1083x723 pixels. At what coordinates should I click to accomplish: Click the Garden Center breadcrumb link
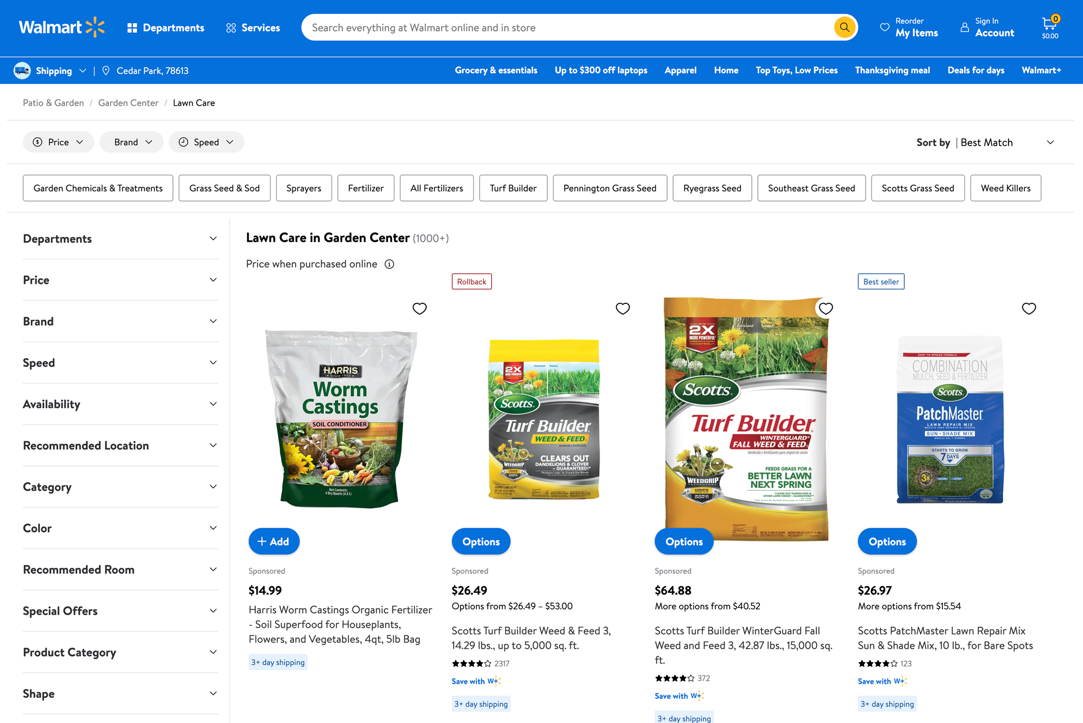click(x=128, y=103)
